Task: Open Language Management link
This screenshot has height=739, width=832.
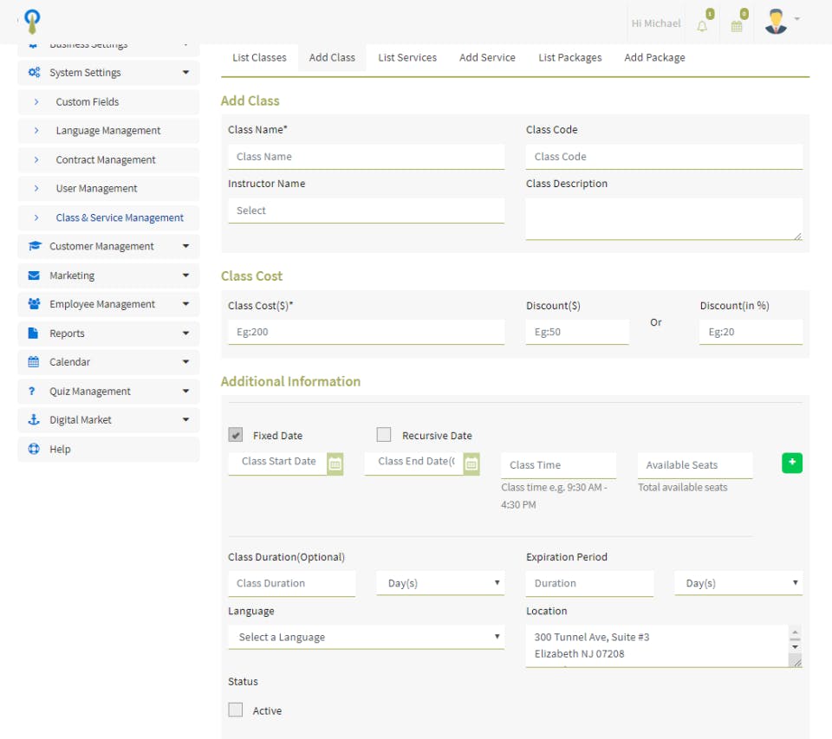Action: point(109,130)
